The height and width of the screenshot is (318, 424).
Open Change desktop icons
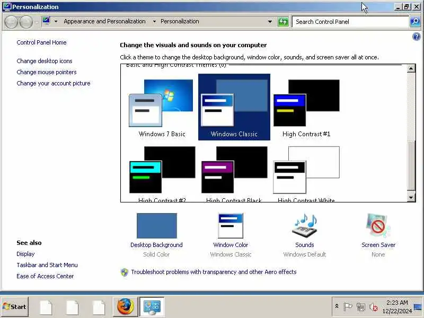click(x=45, y=61)
